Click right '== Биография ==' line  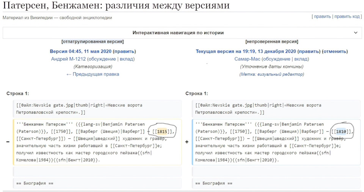coord(276,183)
